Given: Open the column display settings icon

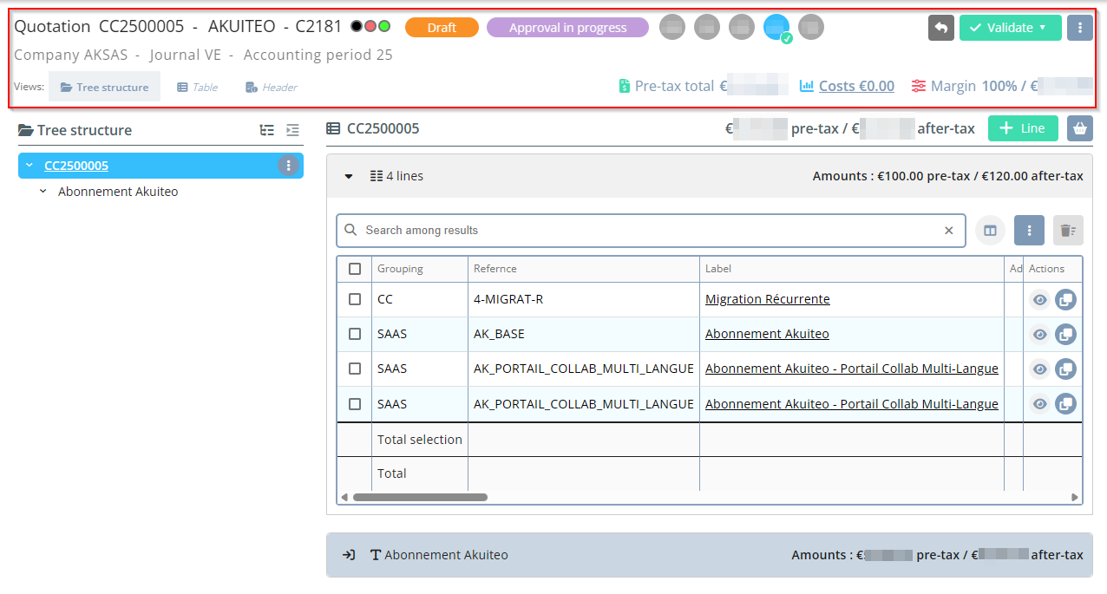Looking at the screenshot, I should point(989,231).
